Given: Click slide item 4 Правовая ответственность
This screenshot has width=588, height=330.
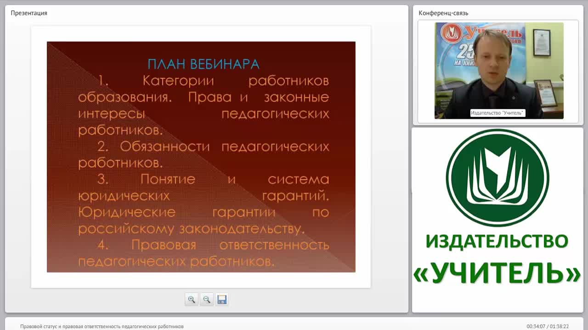Looking at the screenshot, I should point(204,253).
